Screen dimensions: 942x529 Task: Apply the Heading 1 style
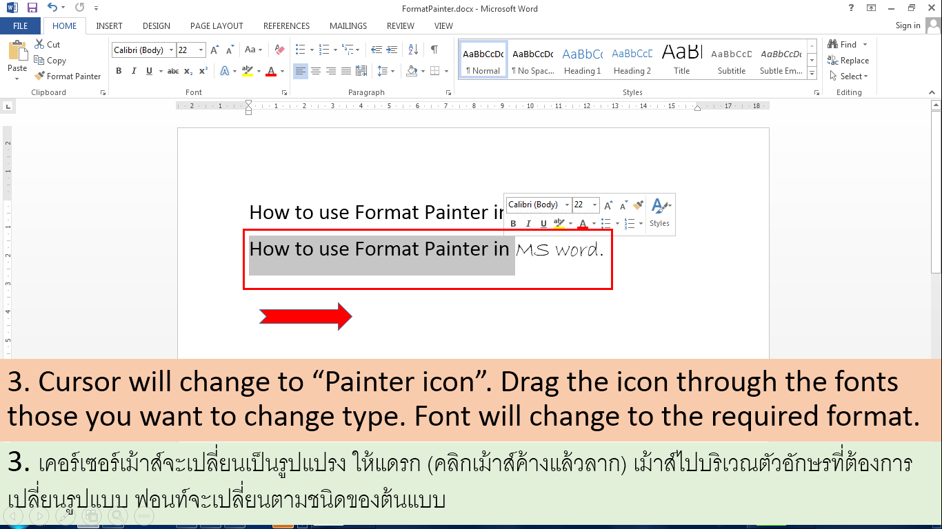(x=583, y=59)
